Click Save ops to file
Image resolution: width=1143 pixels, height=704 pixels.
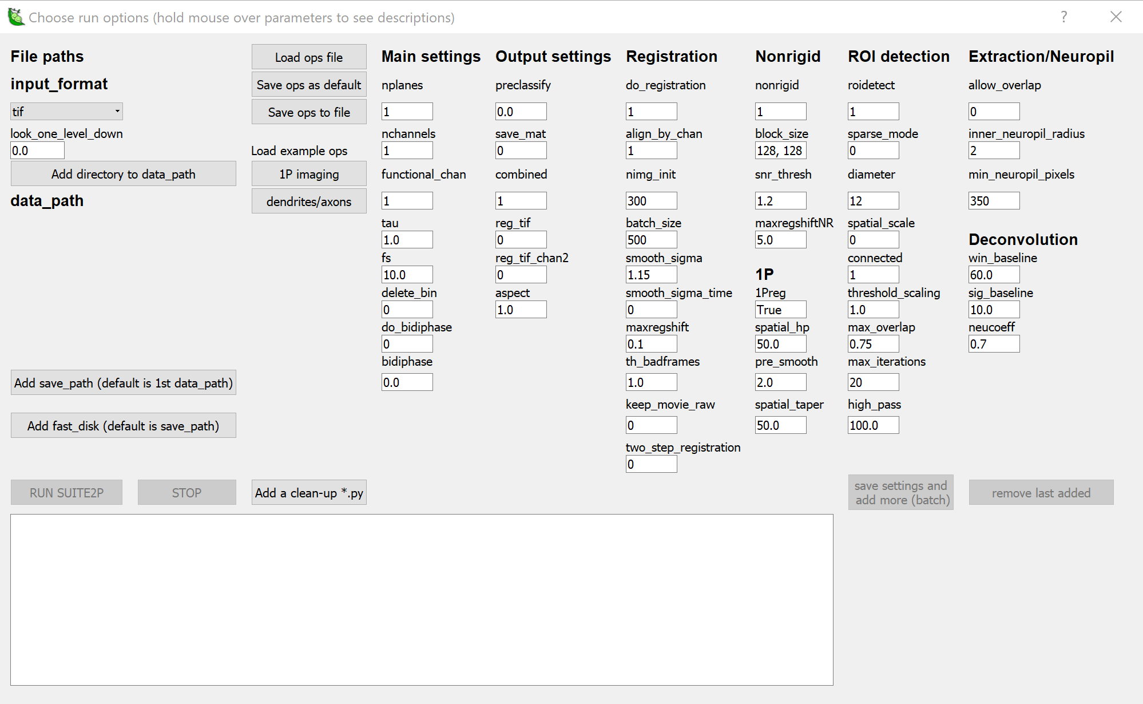point(308,112)
